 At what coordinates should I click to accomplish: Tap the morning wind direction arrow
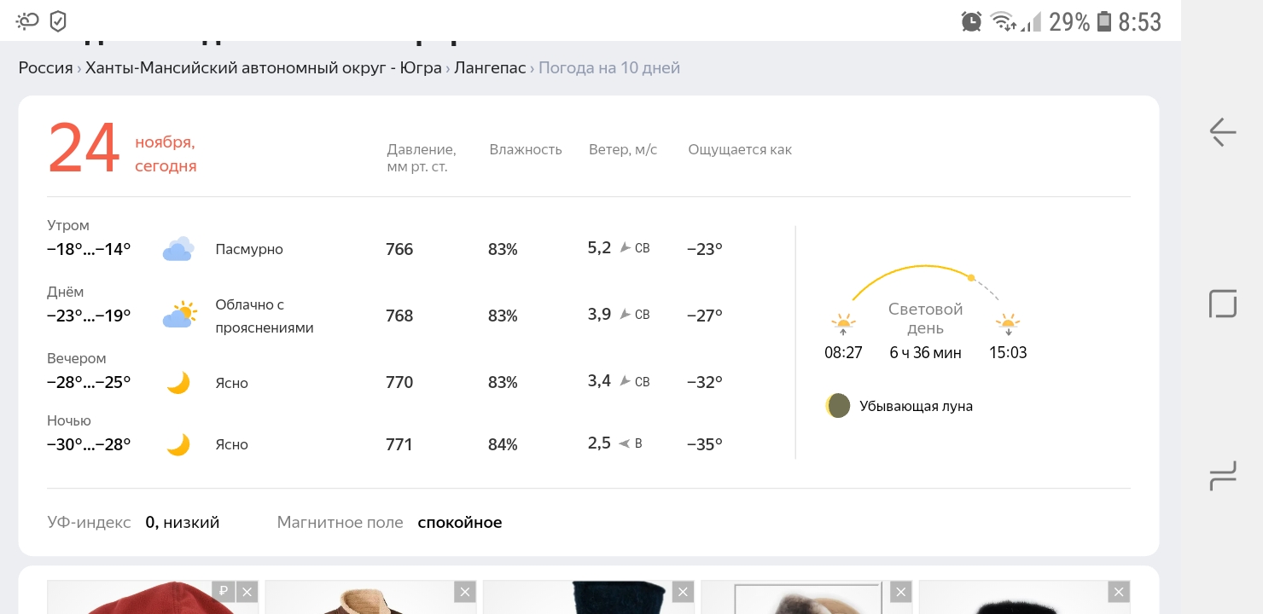(625, 248)
